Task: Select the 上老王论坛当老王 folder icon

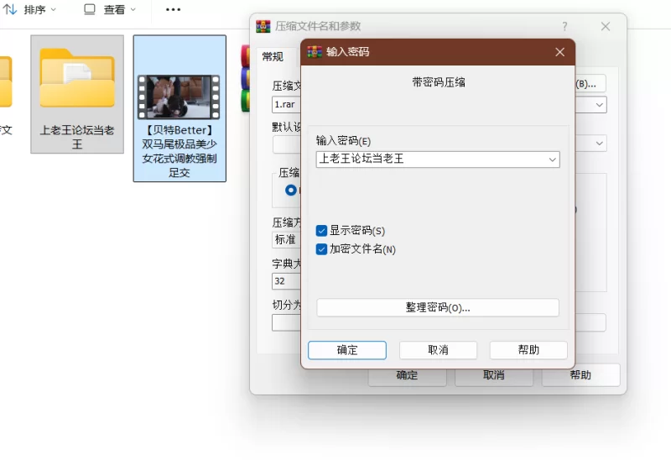Action: point(77,78)
